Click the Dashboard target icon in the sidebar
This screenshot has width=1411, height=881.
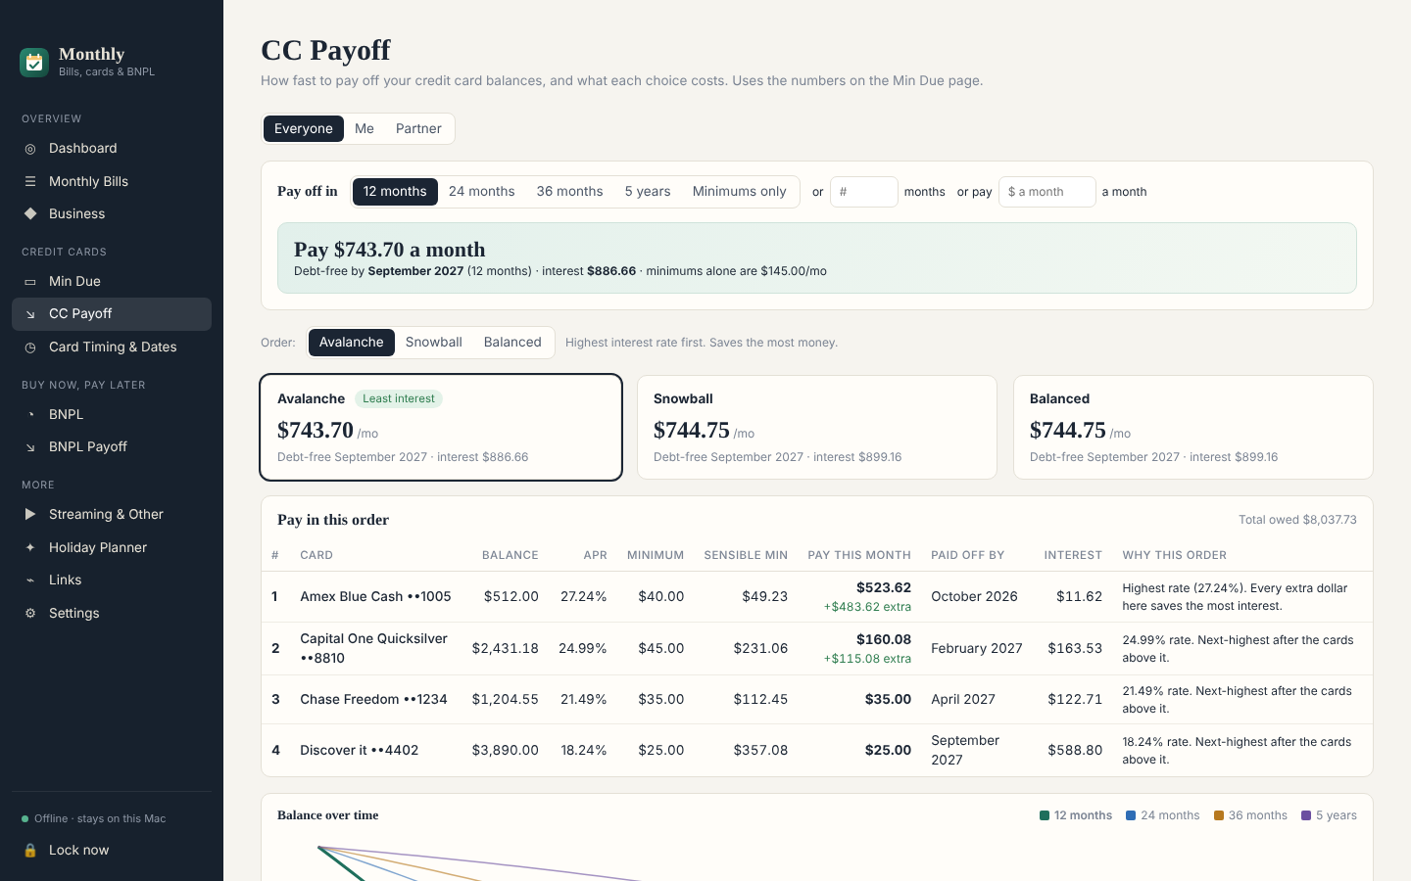pos(30,149)
